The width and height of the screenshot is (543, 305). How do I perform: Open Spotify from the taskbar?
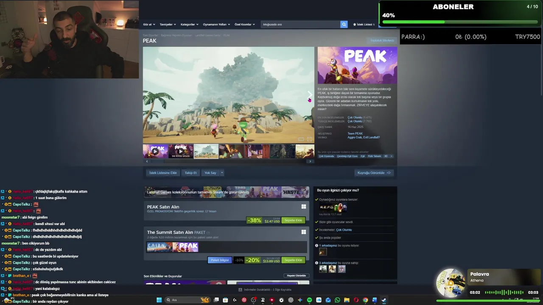[x=309, y=300]
